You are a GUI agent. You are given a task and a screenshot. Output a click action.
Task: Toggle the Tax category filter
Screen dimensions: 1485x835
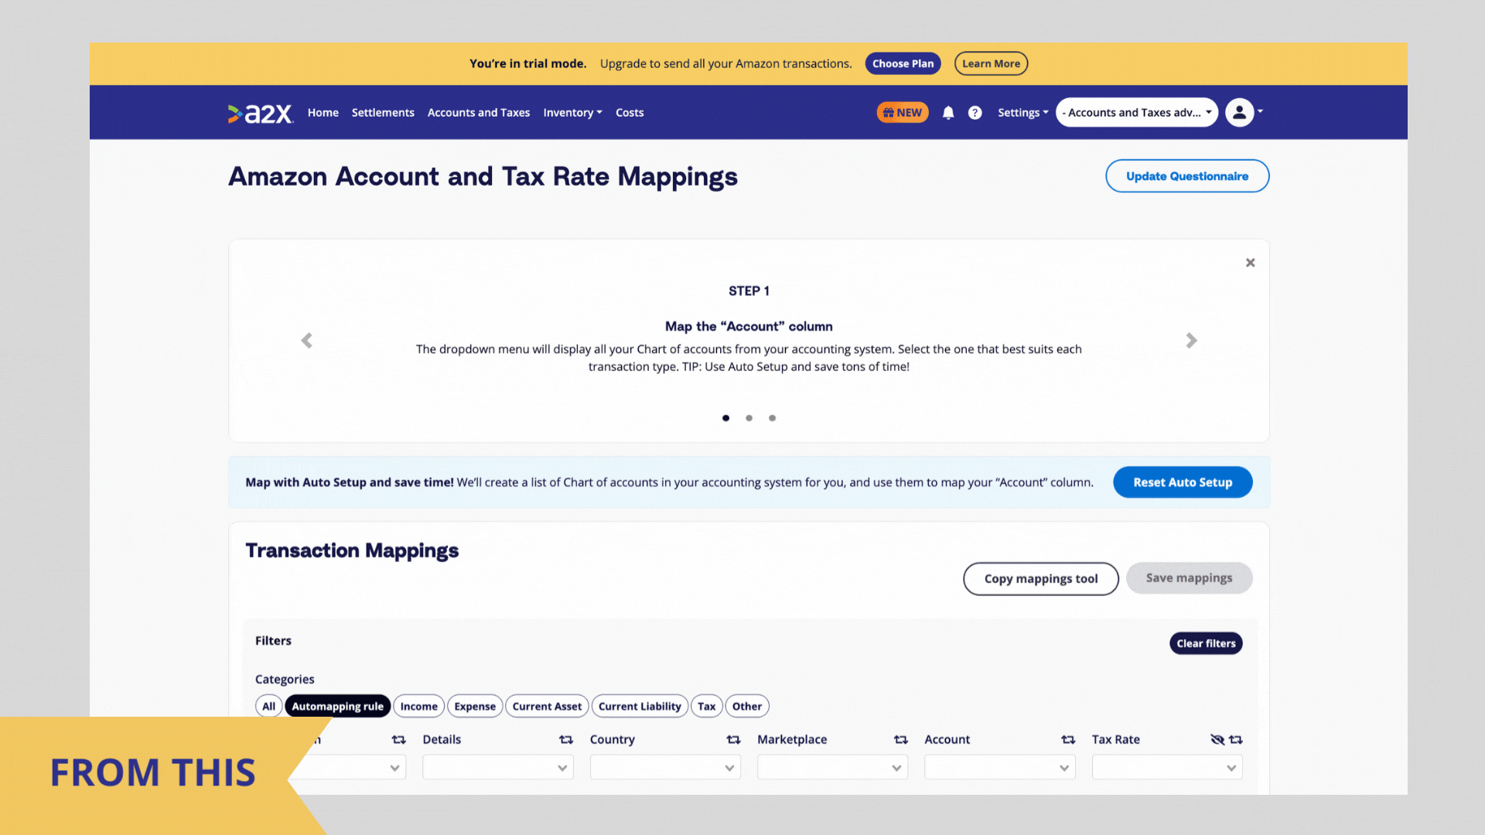pos(706,707)
